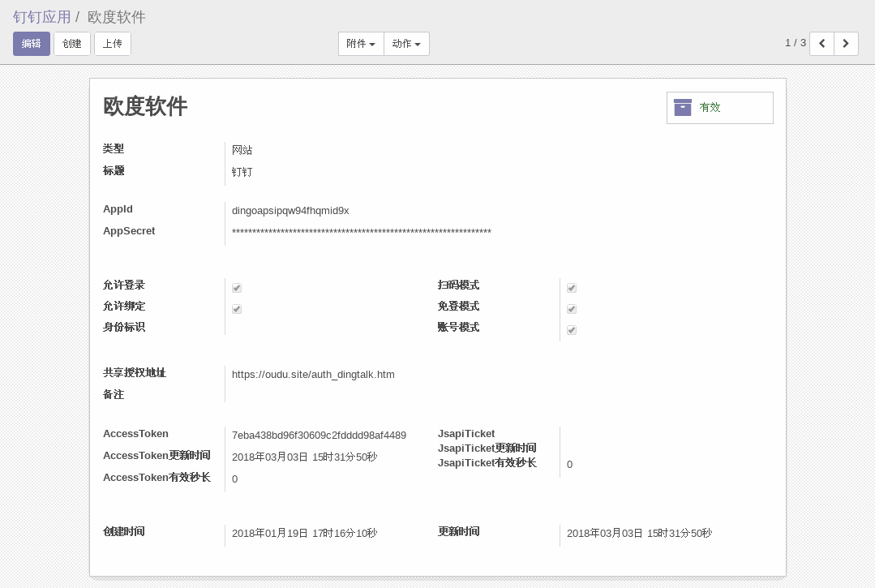The image size is (875, 588).
Task: Click the archive box icon beside 有效
Action: coord(683,107)
